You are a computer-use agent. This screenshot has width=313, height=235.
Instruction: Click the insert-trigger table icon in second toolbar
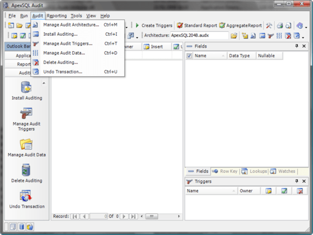[14, 36]
